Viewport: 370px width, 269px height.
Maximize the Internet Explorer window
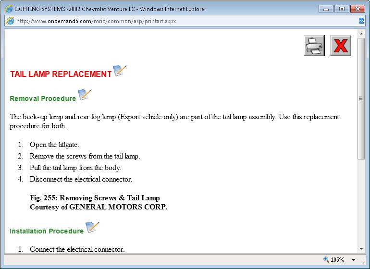point(342,9)
